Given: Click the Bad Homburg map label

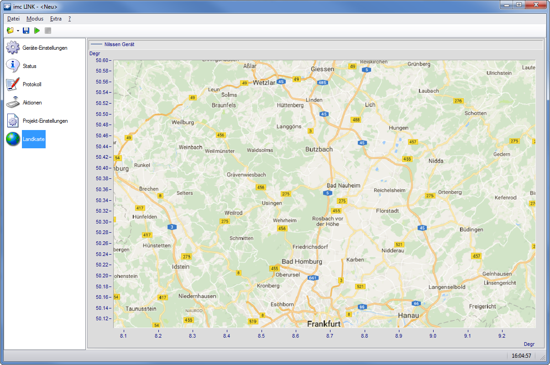Looking at the screenshot, I should [302, 262].
